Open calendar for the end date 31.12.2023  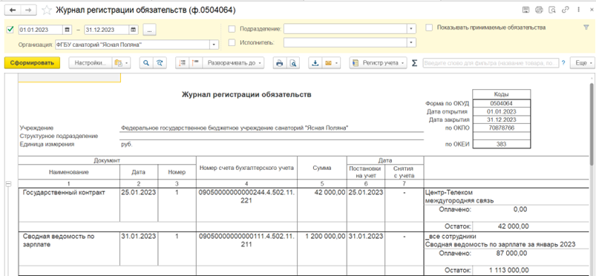coord(134,30)
